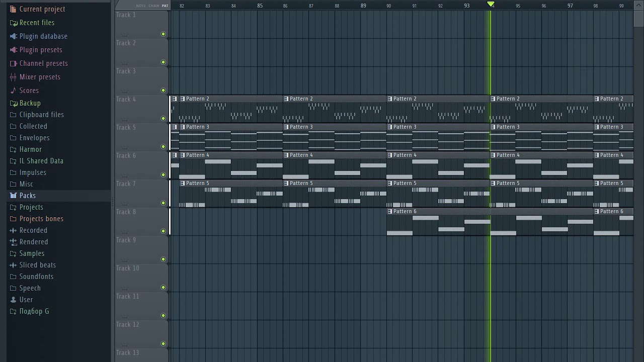Switch playlist picker to NOTE tab

pyautogui.click(x=141, y=6)
